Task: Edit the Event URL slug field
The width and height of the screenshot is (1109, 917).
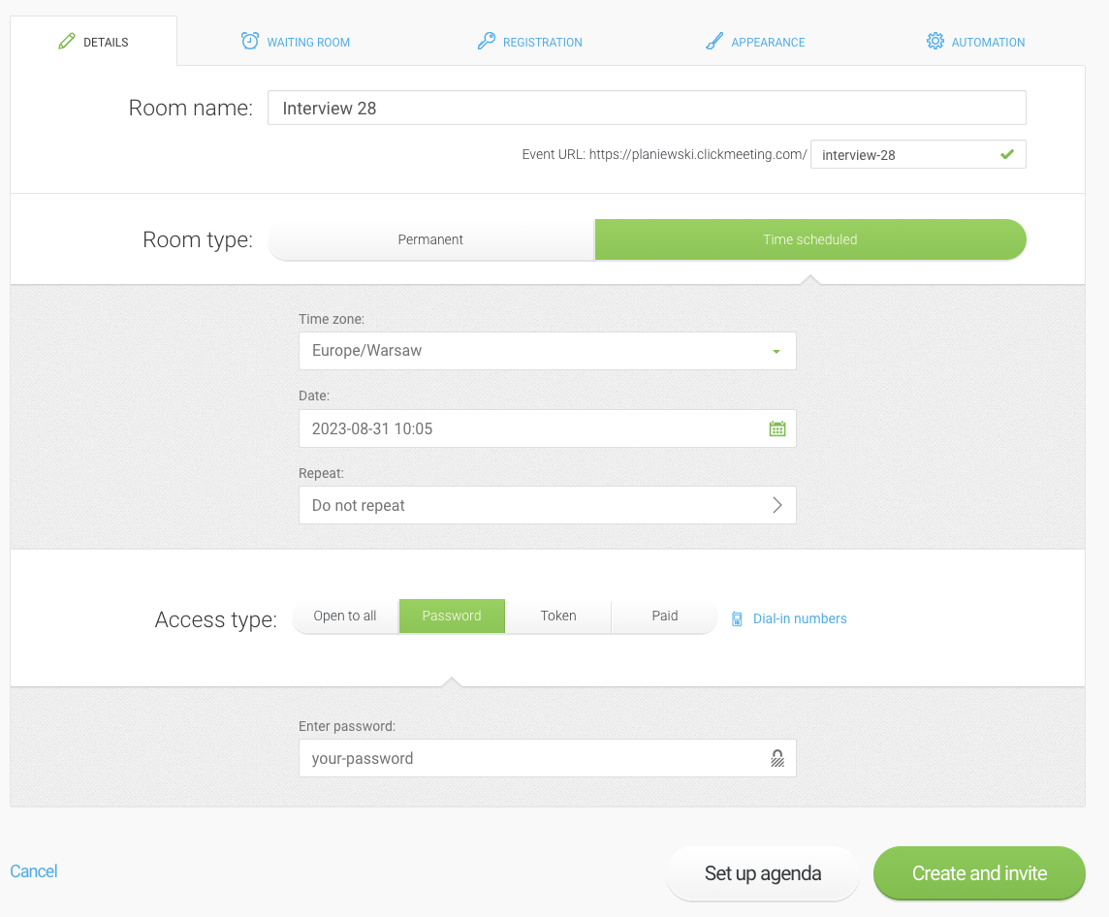Action: (918, 154)
